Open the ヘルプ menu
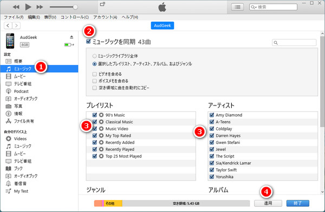Image resolution: width=325 pixels, height=212 pixels. (x=130, y=17)
